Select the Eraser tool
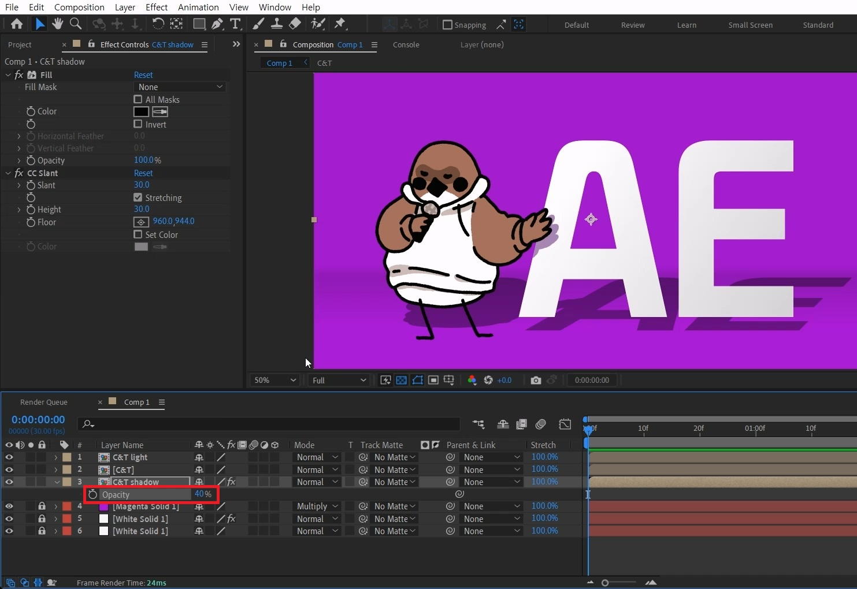The height and width of the screenshot is (589, 857). [295, 24]
